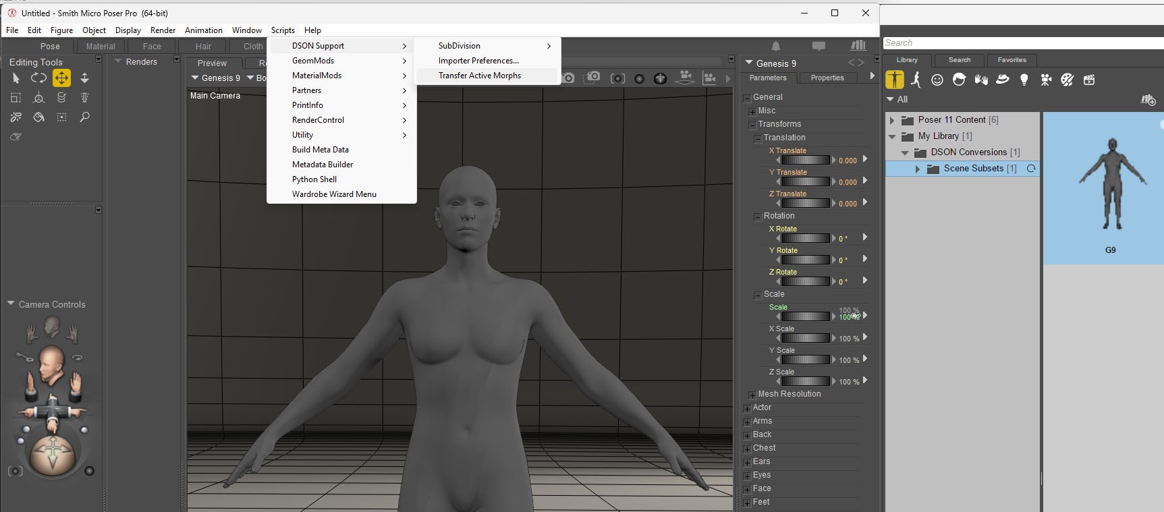Open the Face expressions category icon
Image resolution: width=1164 pixels, height=512 pixels.
click(x=937, y=80)
